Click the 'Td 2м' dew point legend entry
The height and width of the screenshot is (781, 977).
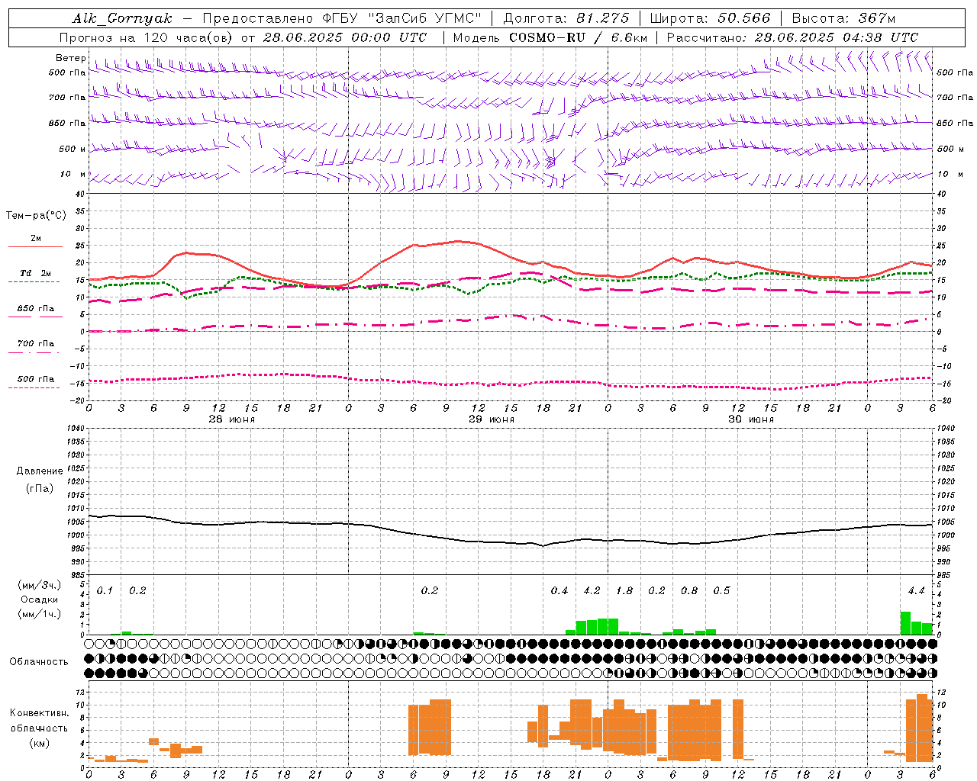click(x=36, y=272)
